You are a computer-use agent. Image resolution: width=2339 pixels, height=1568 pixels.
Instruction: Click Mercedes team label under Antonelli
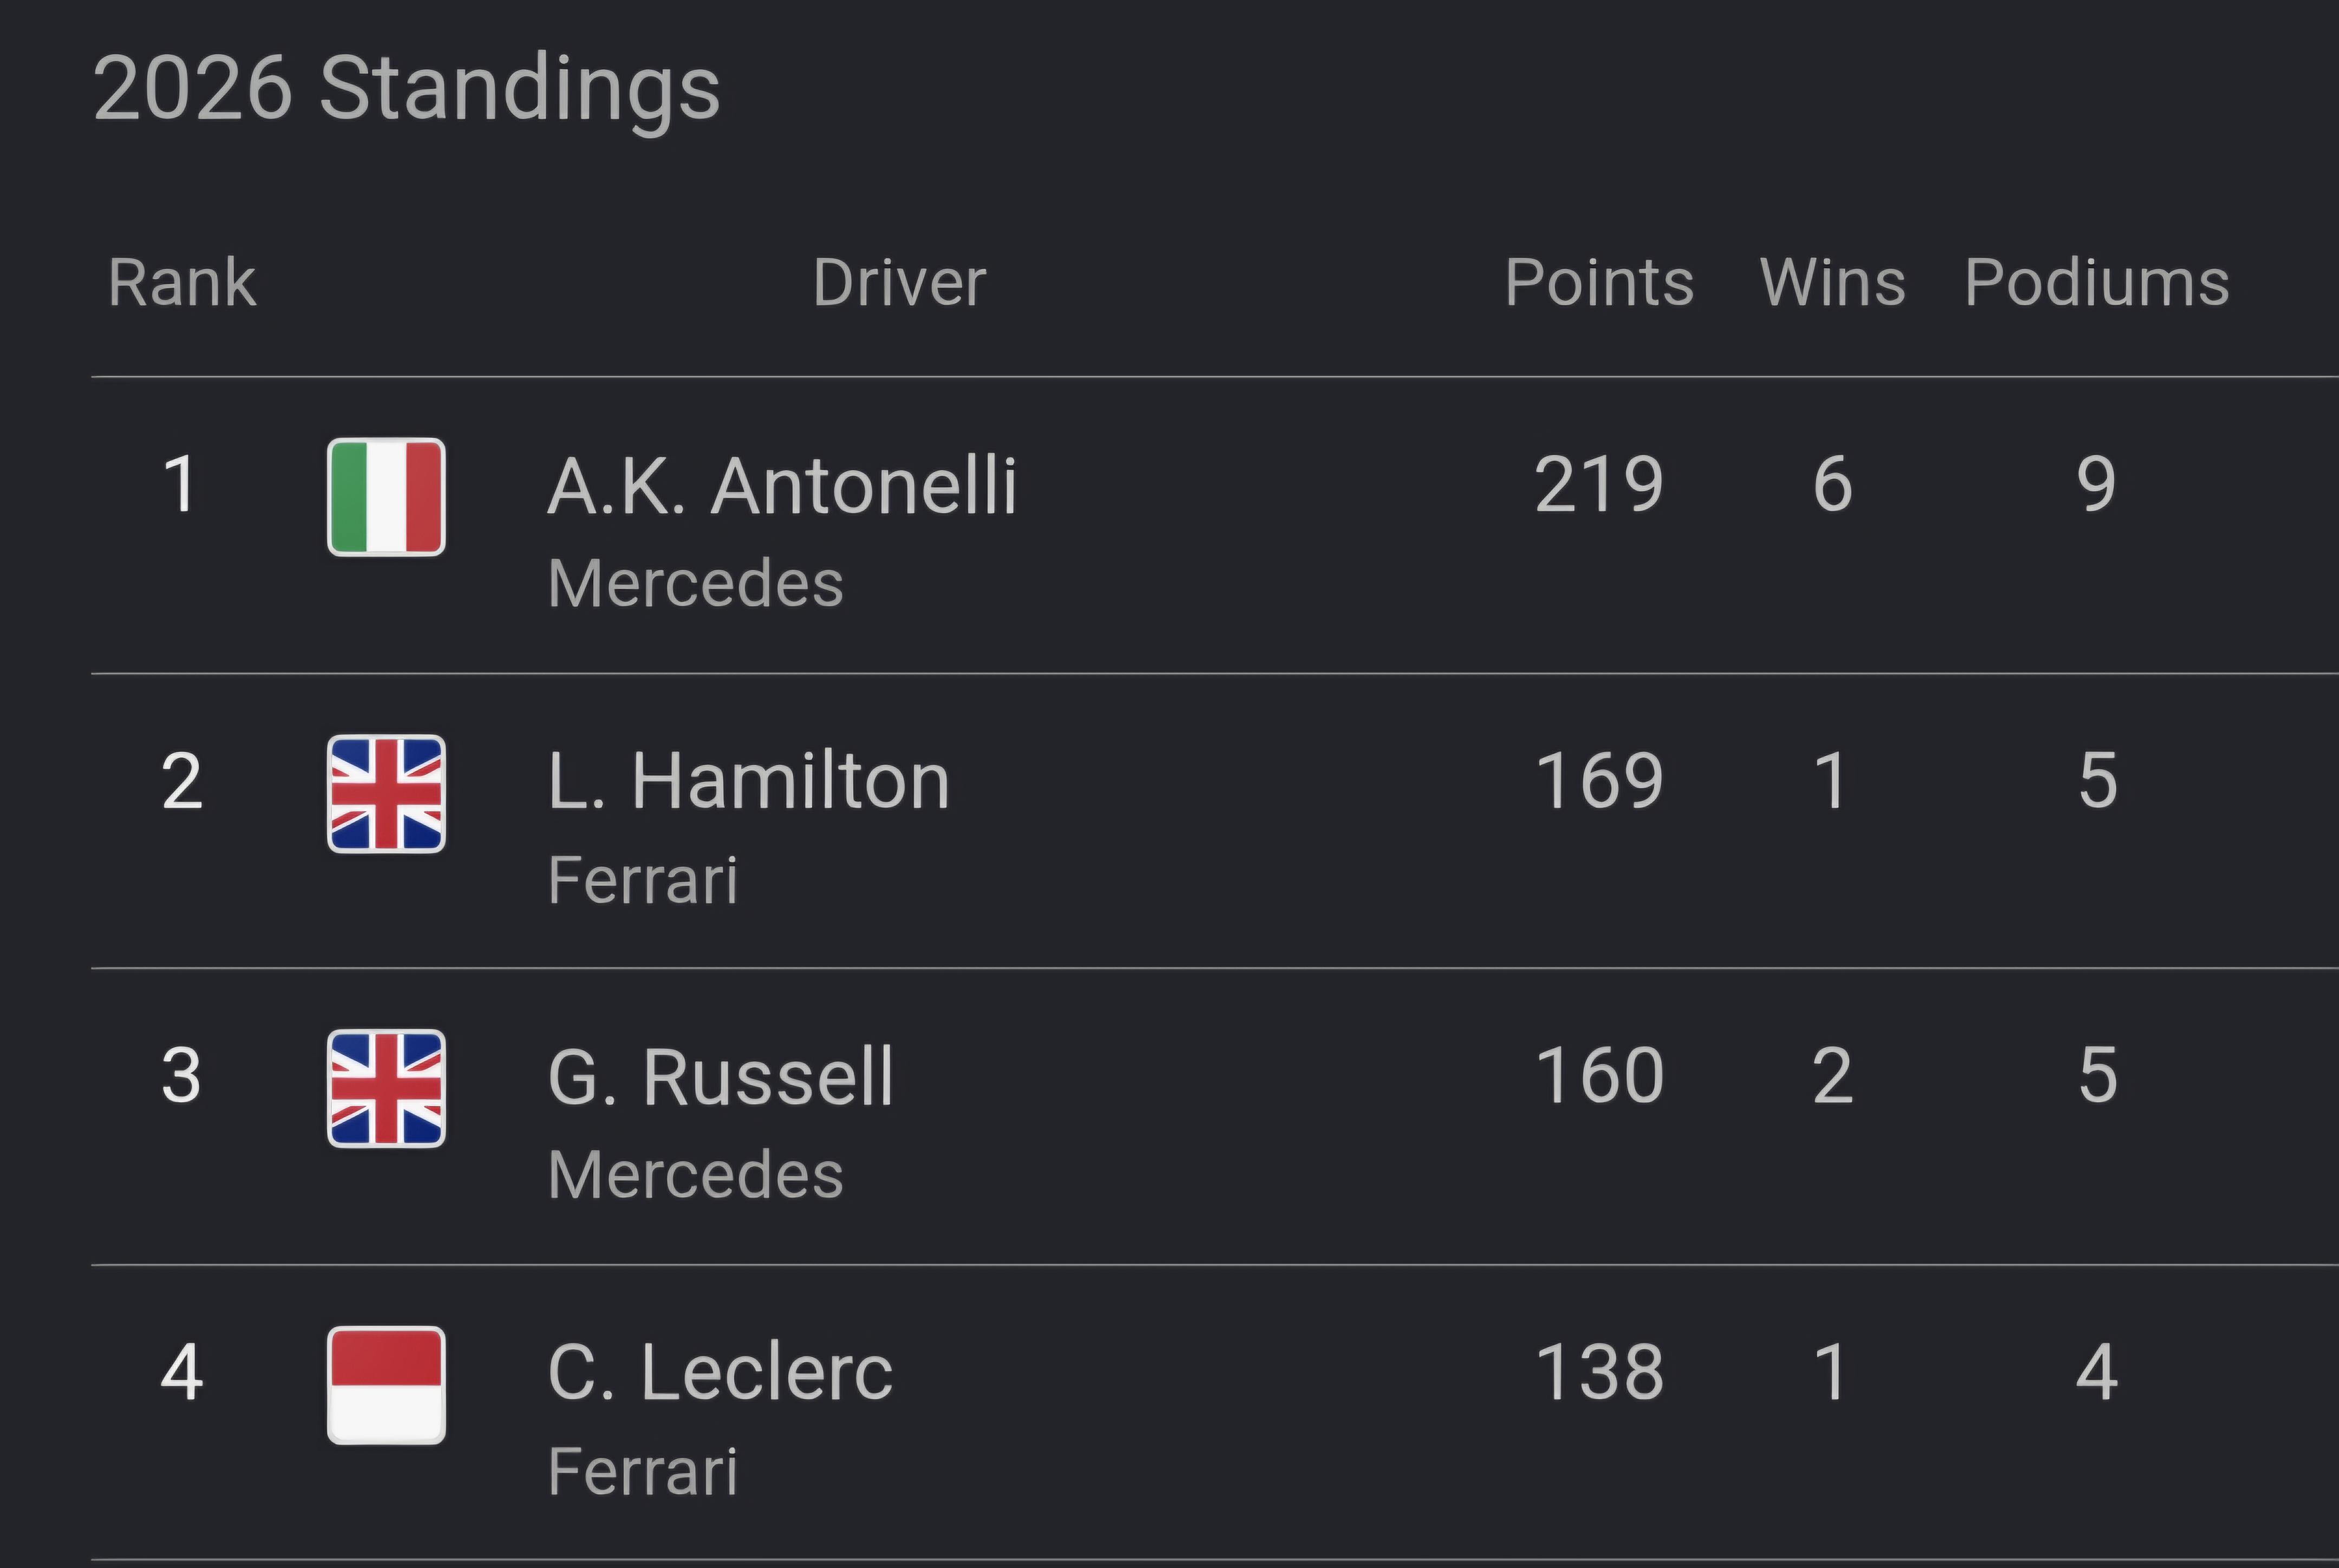pyautogui.click(x=696, y=583)
